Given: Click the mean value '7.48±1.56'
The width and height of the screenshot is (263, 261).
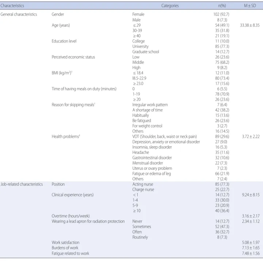Looking at the screenshot, I should [251, 253].
